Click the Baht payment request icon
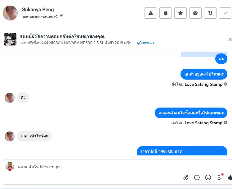232x189 pixels. (219, 177)
